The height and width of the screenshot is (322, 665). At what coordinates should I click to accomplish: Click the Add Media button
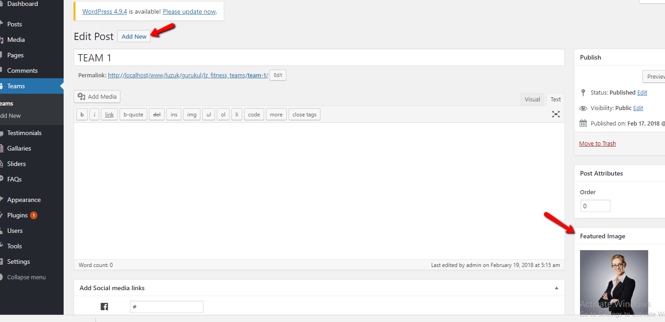point(97,96)
